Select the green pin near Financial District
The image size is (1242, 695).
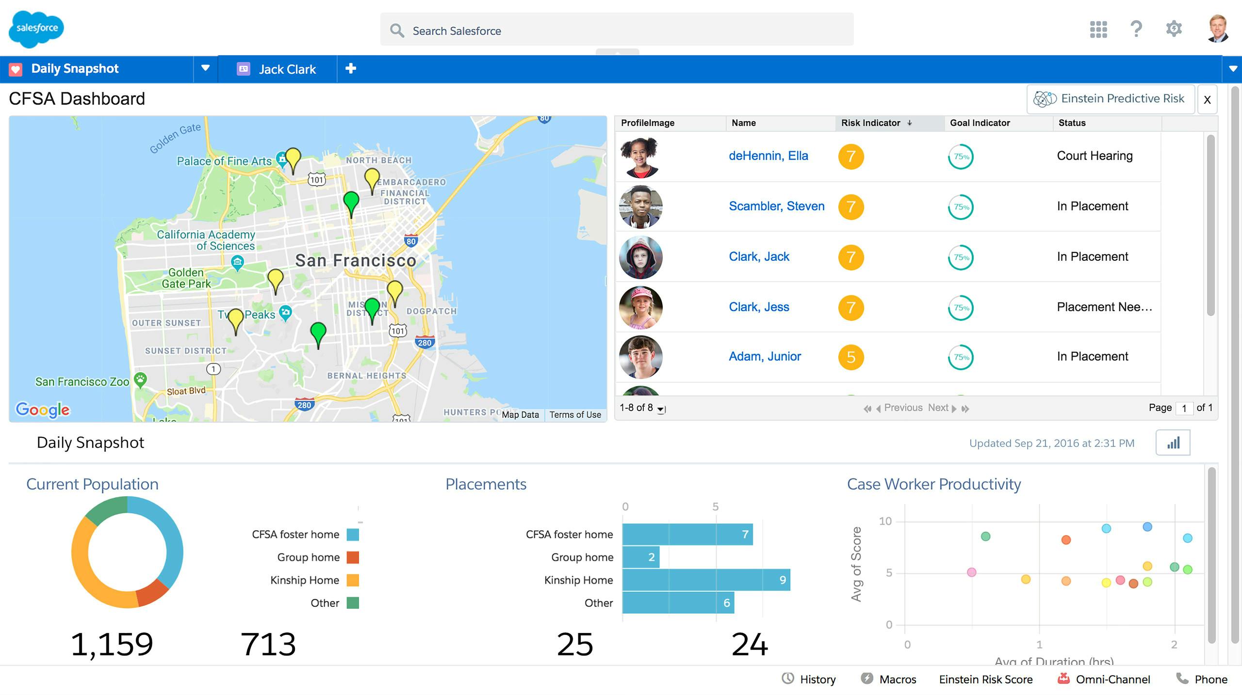351,205
